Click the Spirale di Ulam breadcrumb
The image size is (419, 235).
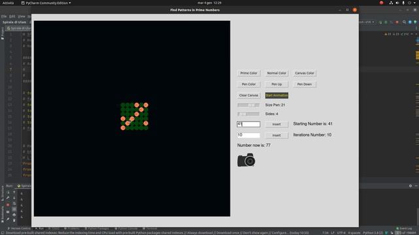14,22
